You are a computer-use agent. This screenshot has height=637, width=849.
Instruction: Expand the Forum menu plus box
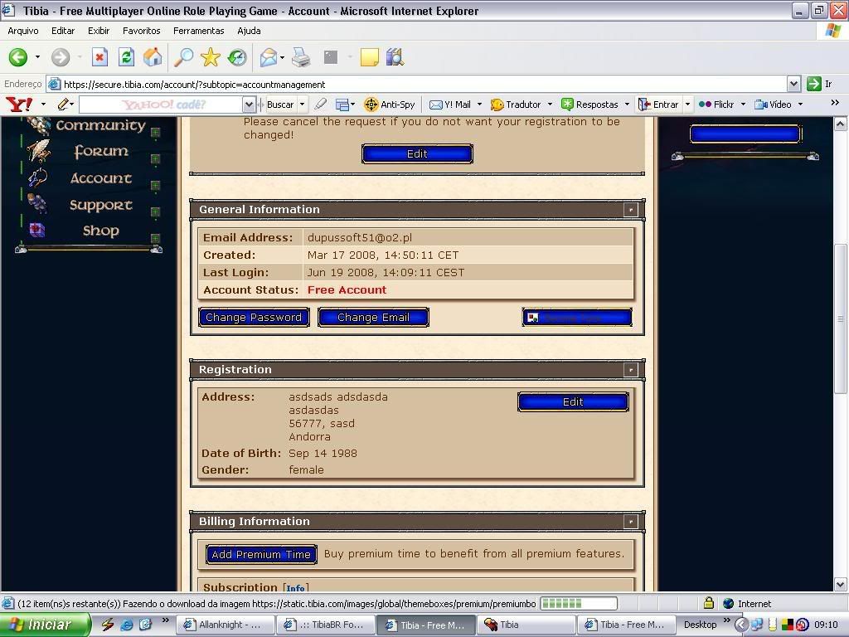pyautogui.click(x=155, y=159)
